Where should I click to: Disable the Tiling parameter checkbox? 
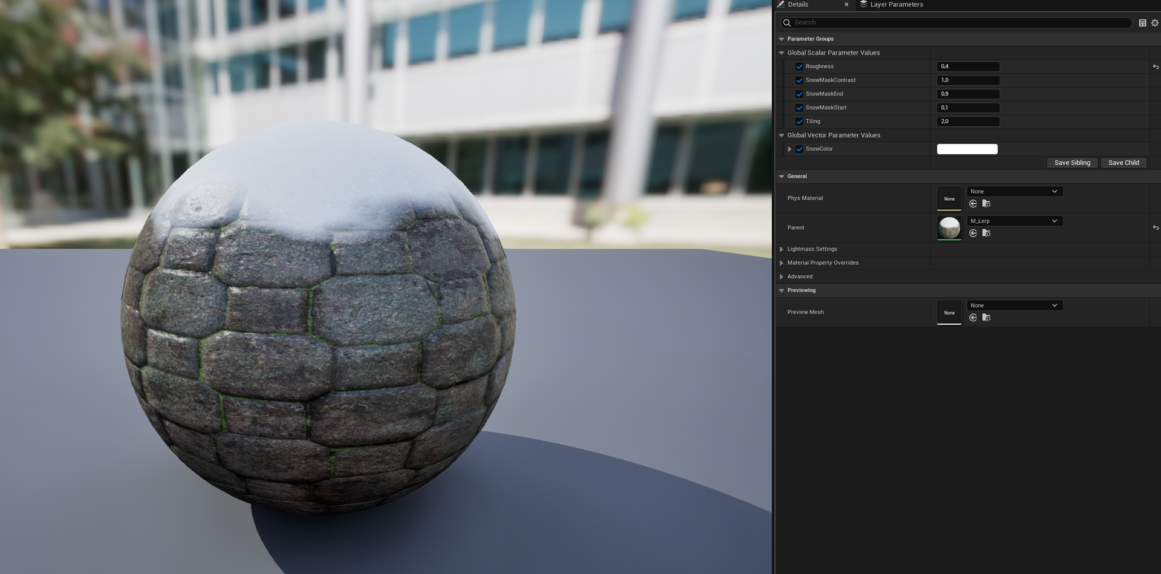(799, 122)
